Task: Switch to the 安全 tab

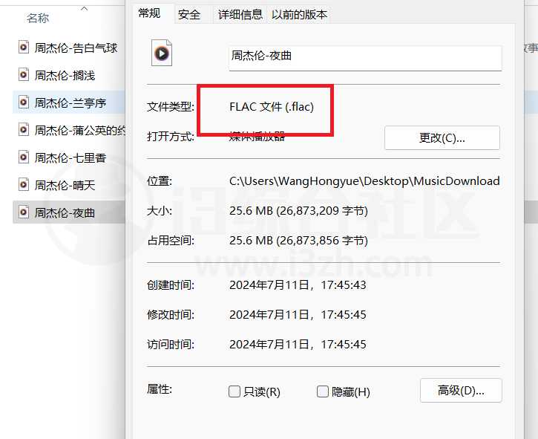Action: point(189,15)
